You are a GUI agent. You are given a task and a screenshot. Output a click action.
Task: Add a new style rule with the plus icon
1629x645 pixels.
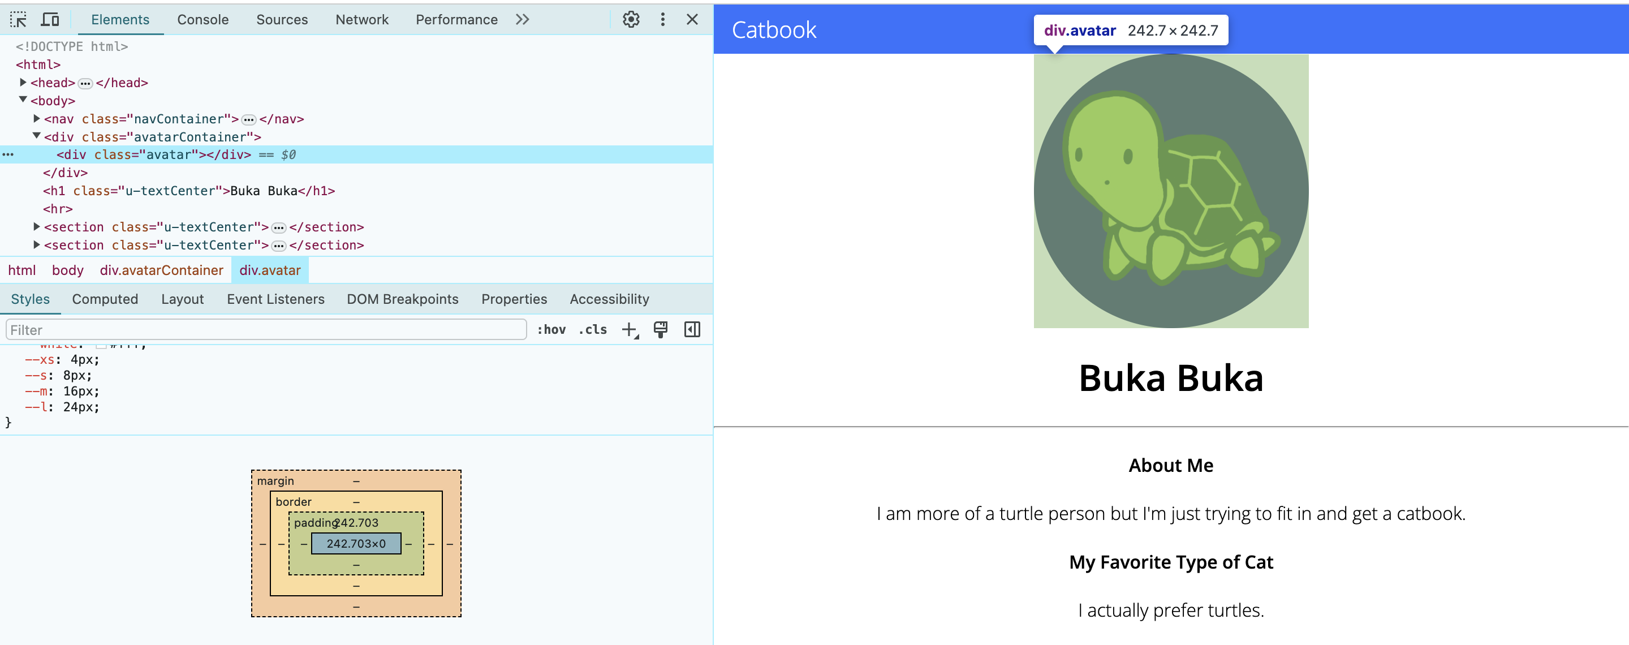pos(628,329)
